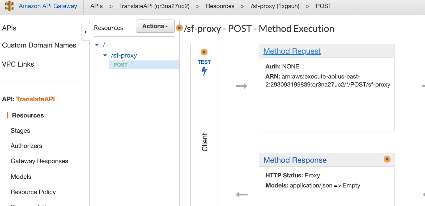Open the Method Request link
Viewport: 425px width, 206px height.
pyautogui.click(x=292, y=51)
